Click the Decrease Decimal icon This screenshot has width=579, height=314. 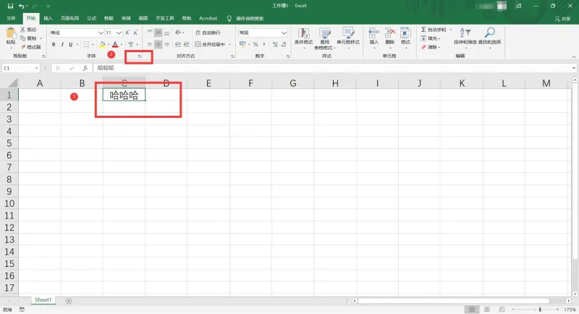[x=284, y=44]
